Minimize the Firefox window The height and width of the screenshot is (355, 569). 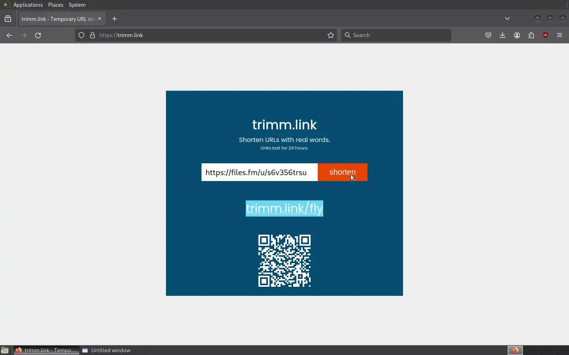(x=537, y=19)
